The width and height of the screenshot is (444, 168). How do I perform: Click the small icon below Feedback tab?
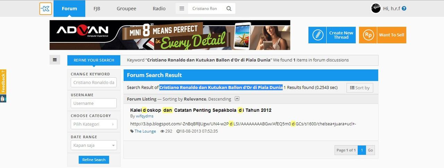click(x=3, y=98)
